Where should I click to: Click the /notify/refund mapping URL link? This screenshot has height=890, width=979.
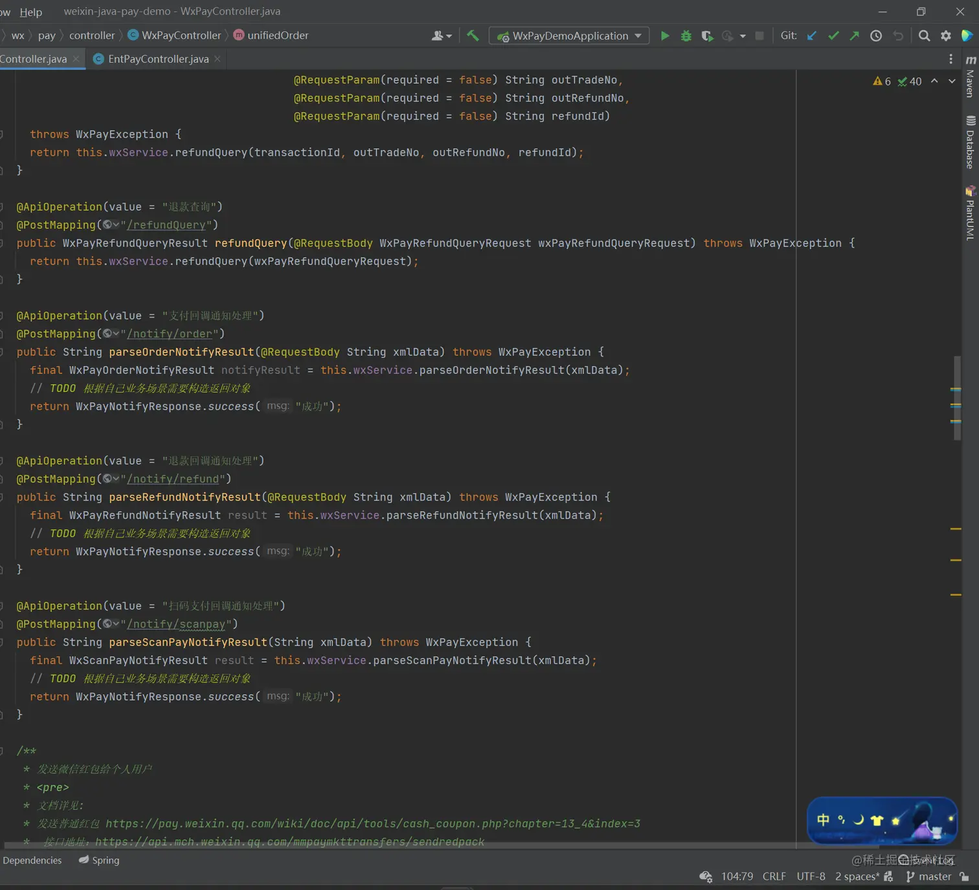(174, 479)
